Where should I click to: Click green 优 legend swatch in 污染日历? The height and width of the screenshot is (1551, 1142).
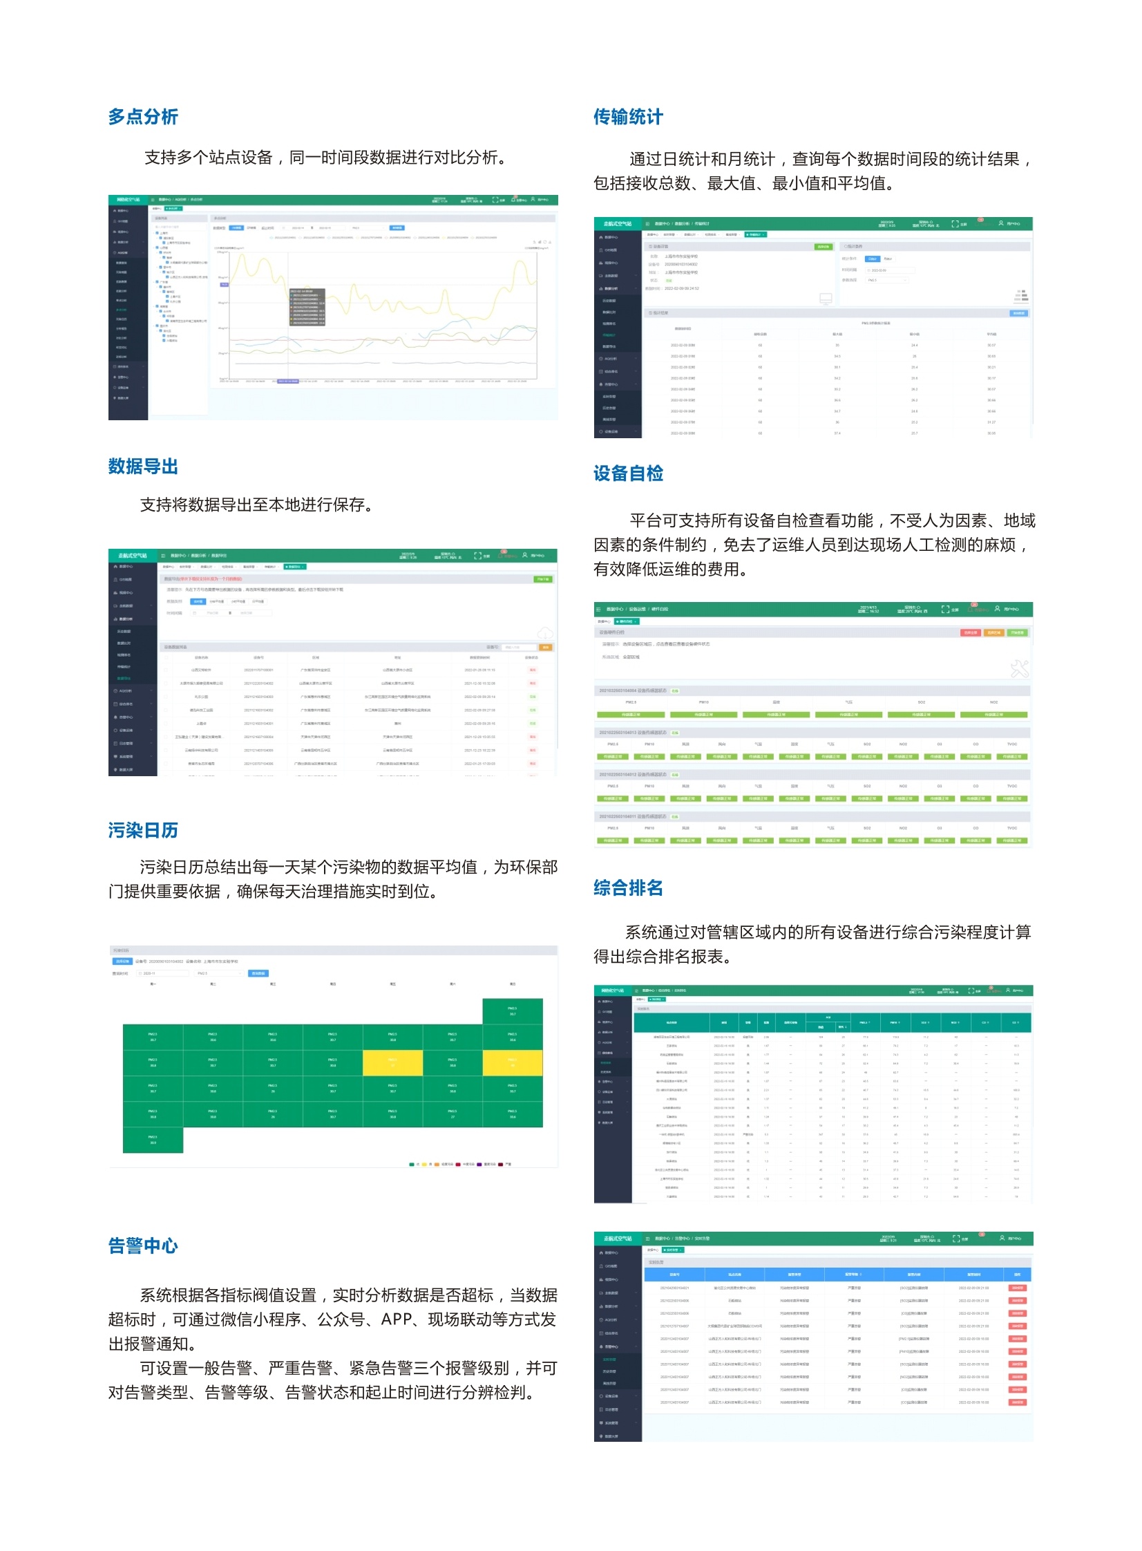(x=412, y=1165)
